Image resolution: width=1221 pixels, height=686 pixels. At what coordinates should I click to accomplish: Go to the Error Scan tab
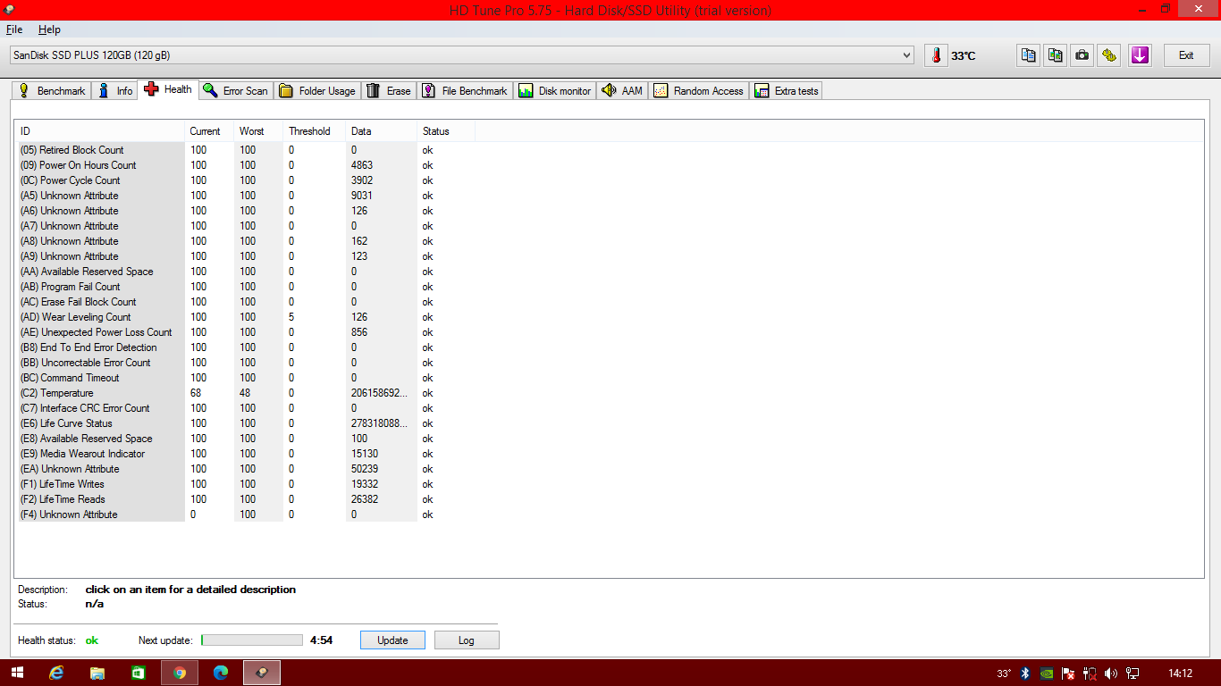point(235,91)
